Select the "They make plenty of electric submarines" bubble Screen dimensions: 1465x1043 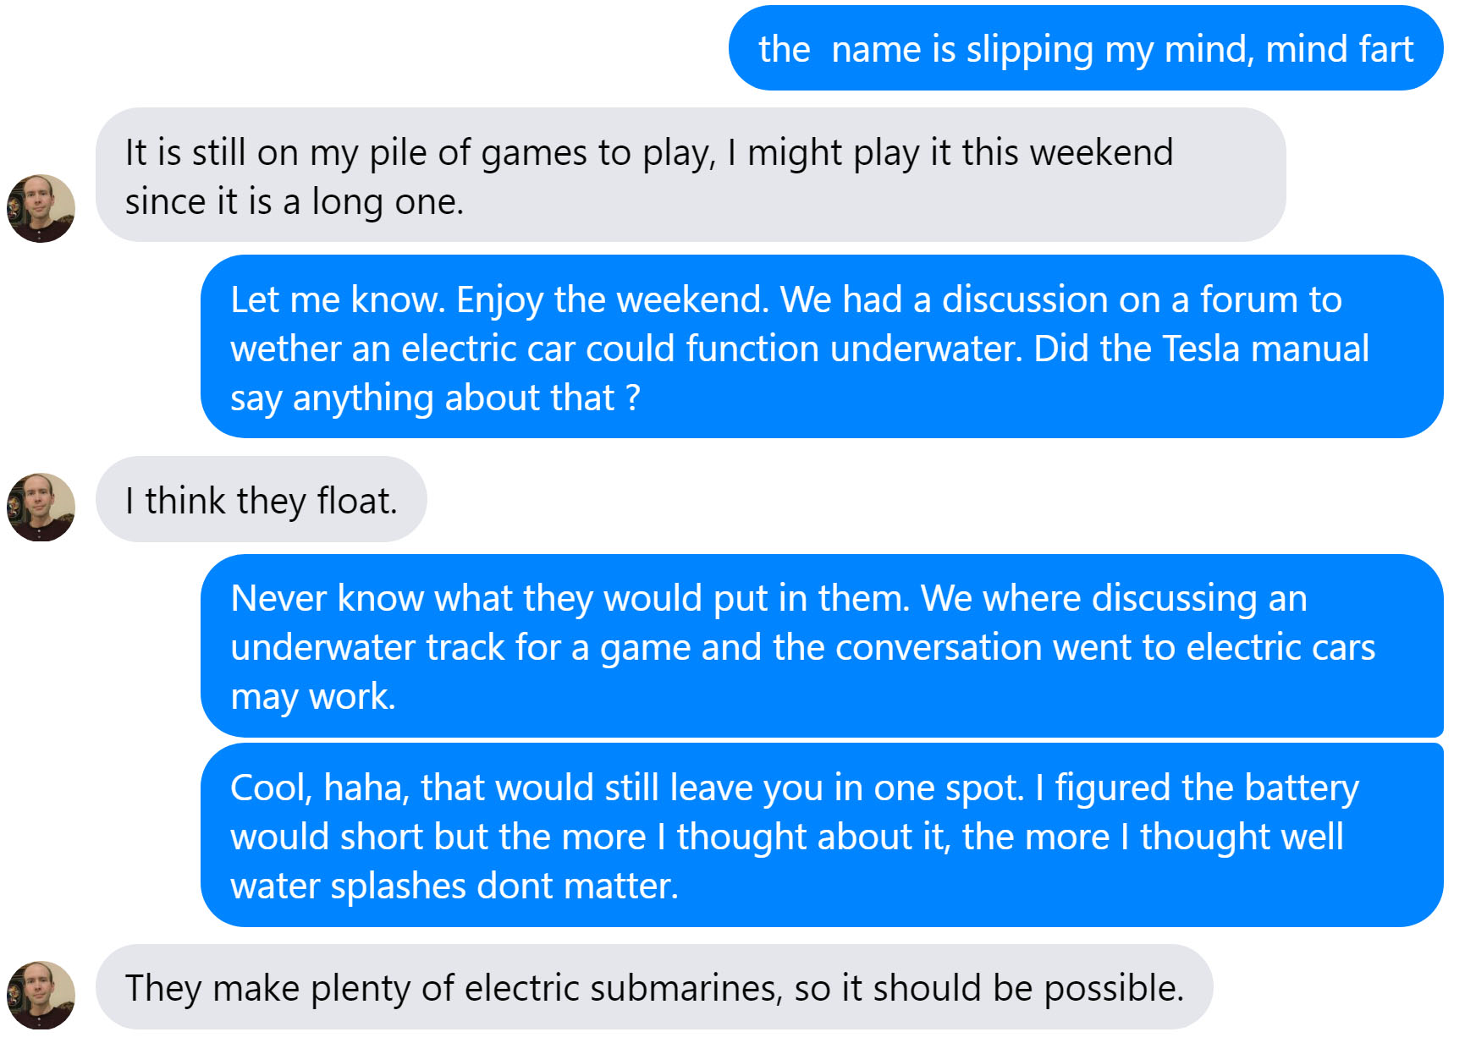point(653,987)
